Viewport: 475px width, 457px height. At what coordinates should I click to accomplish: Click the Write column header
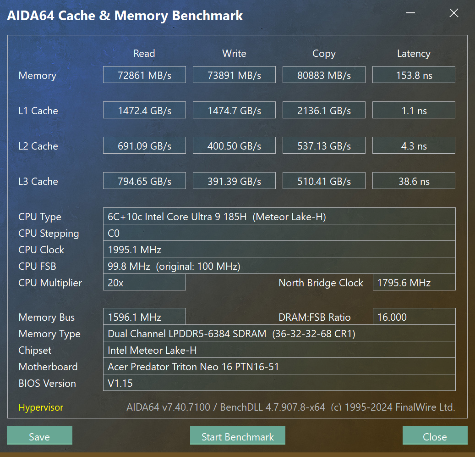234,53
